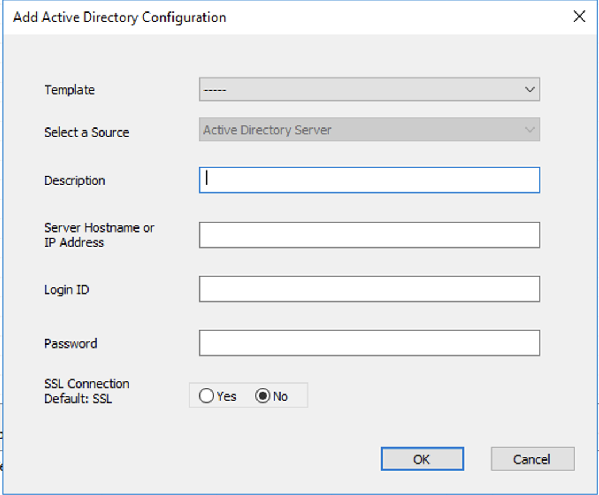Screen dimensions: 599x495
Task: Click the Password label text
Action: [x=71, y=343]
